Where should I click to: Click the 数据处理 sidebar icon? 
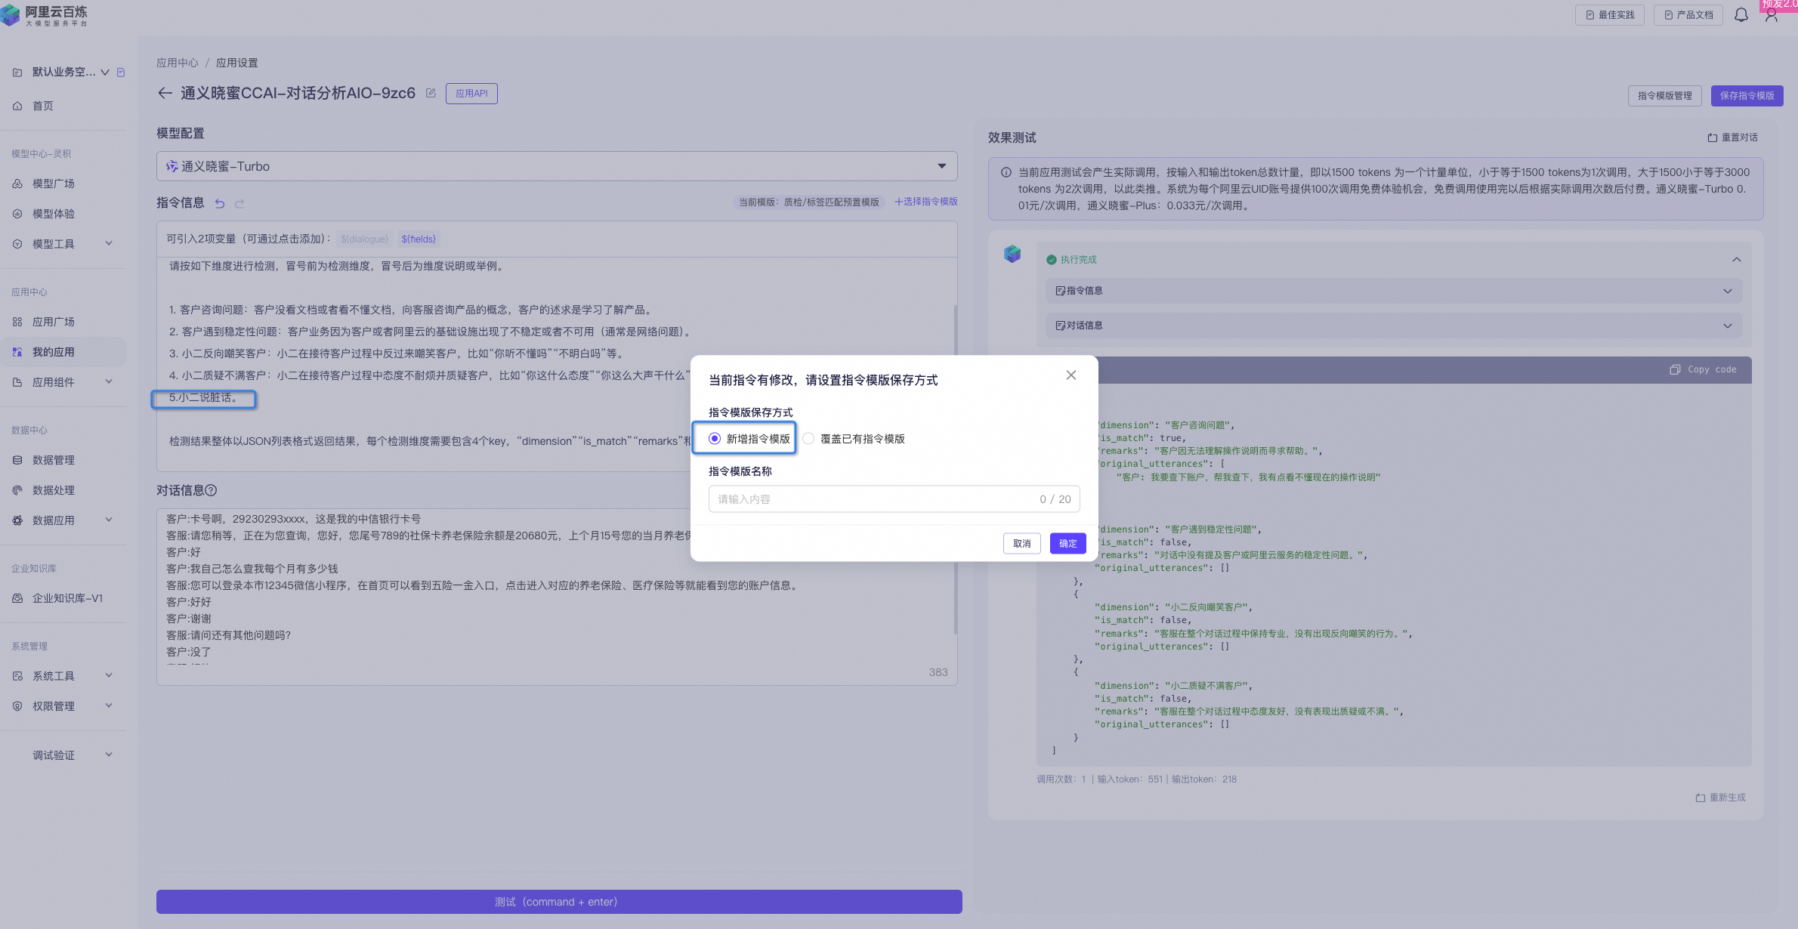click(17, 490)
